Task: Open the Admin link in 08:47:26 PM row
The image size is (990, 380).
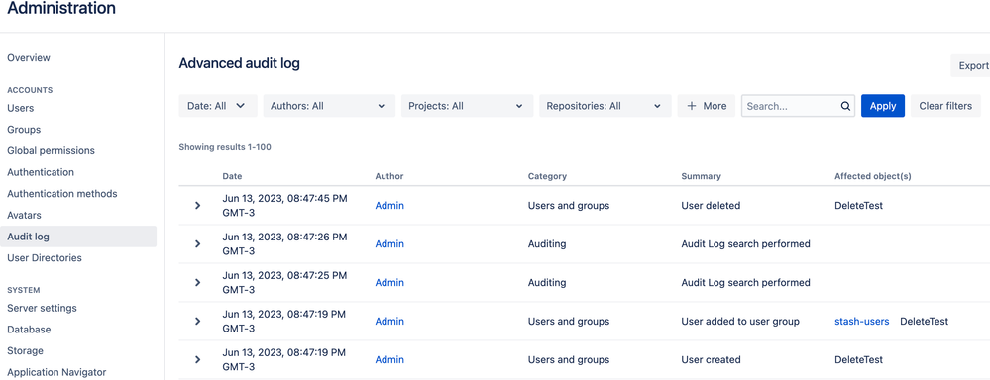Action: coord(389,243)
